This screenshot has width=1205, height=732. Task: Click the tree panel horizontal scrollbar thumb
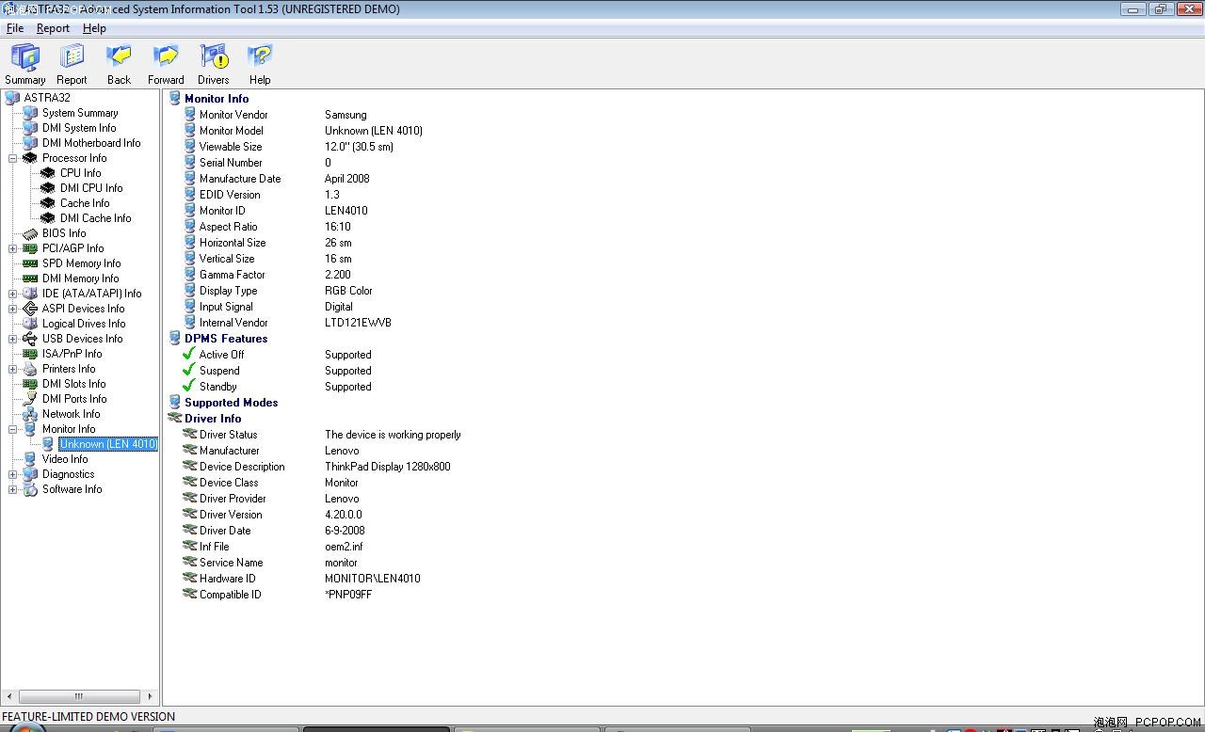pos(79,696)
